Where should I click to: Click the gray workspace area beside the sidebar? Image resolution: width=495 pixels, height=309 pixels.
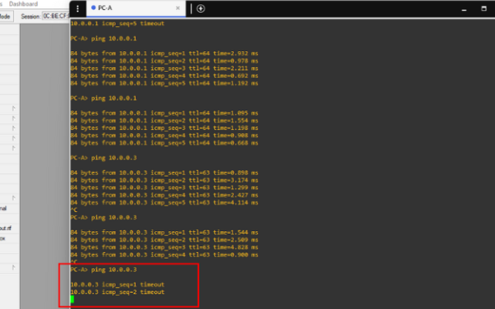click(44, 157)
